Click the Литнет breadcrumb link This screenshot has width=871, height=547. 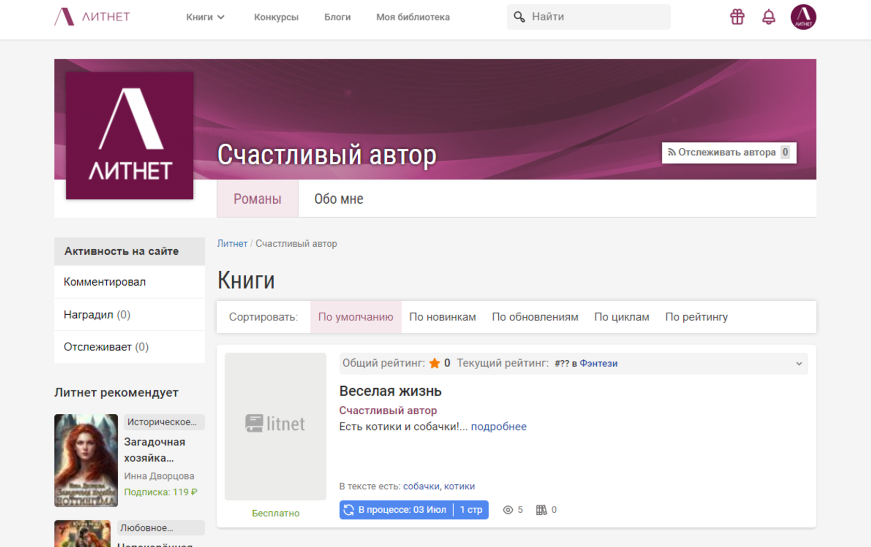coord(232,243)
